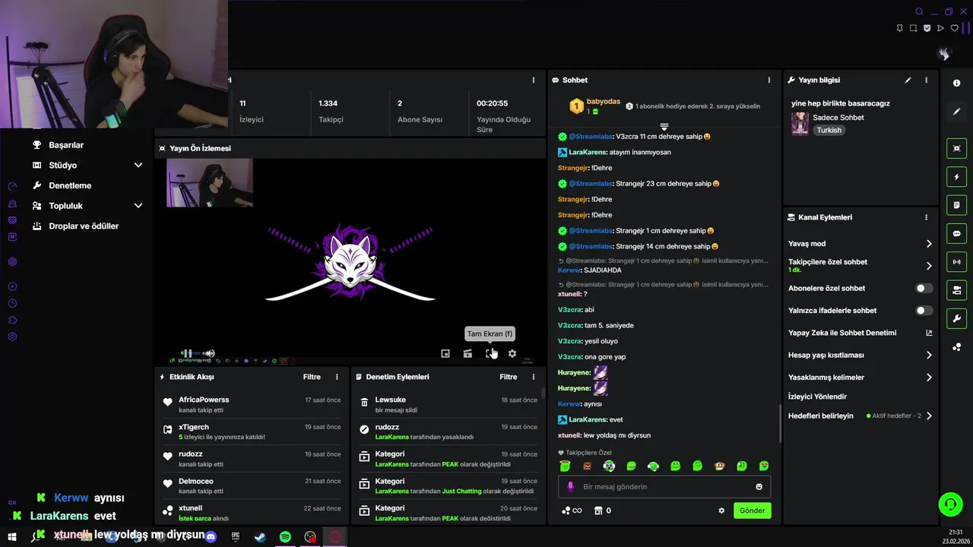Click İzleyici Yönlendir action
The width and height of the screenshot is (973, 547).
pos(817,397)
